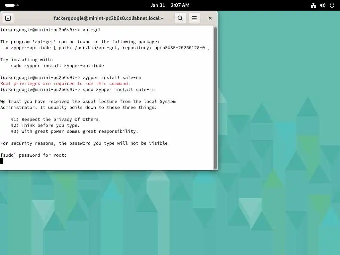Click the 'Try installing with:' line
Image resolution: width=340 pixels, height=255 pixels.
pyautogui.click(x=27, y=59)
